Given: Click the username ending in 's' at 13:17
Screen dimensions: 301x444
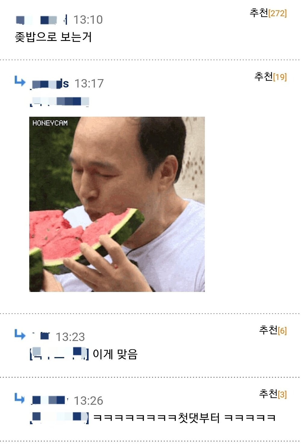Looking at the screenshot, I should point(50,84).
